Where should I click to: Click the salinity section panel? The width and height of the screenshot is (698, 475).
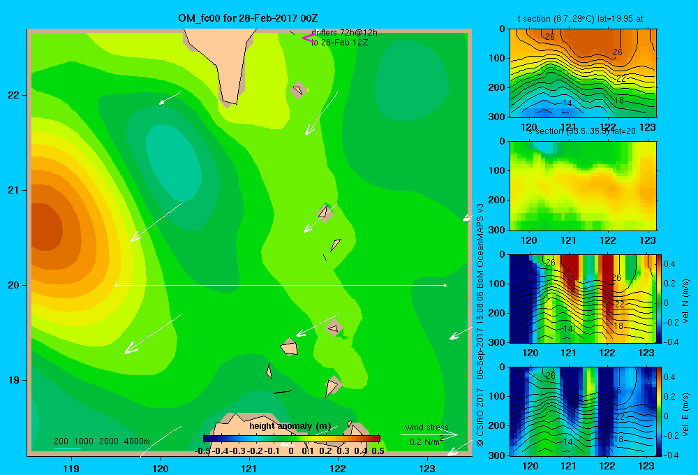(x=583, y=185)
